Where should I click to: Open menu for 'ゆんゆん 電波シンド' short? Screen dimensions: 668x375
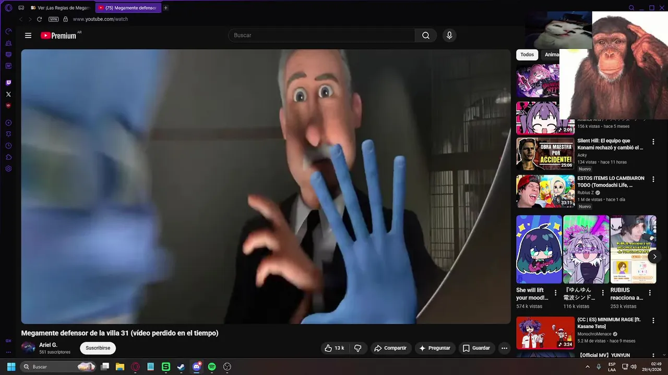[x=603, y=293]
